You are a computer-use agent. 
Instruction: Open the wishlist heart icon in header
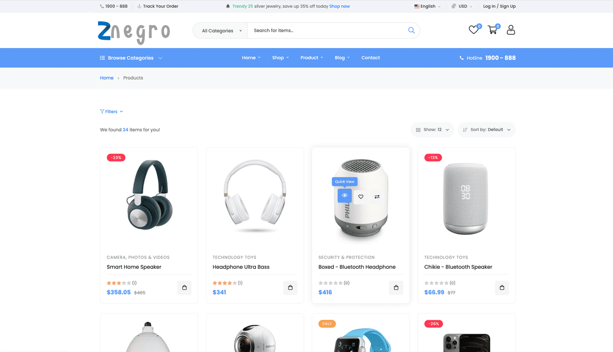(x=474, y=30)
